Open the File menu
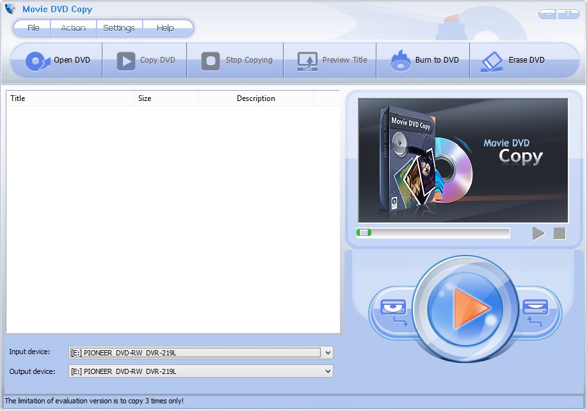 [33, 28]
